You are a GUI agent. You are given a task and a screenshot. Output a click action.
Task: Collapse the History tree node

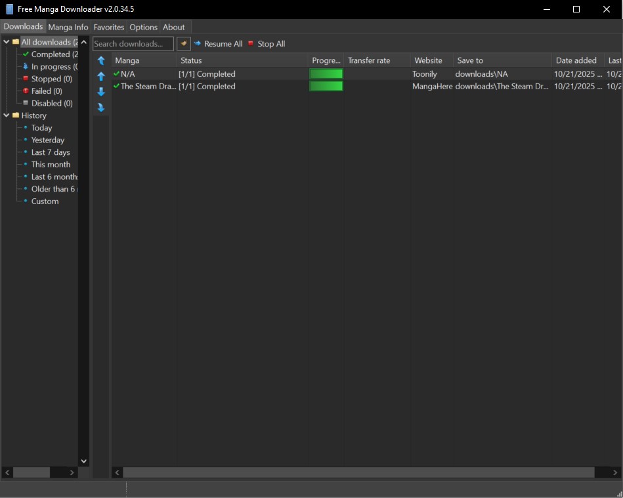[x=7, y=115]
